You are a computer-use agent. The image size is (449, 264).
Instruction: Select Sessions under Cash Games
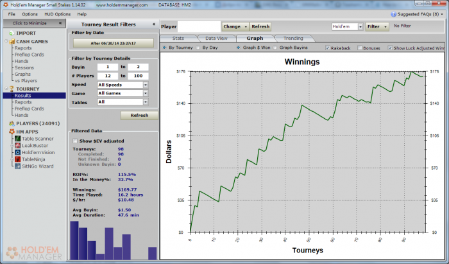pos(24,67)
